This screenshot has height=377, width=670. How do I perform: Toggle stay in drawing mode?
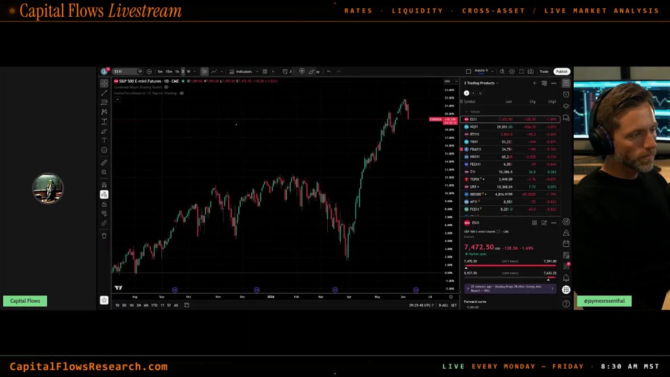104,194
